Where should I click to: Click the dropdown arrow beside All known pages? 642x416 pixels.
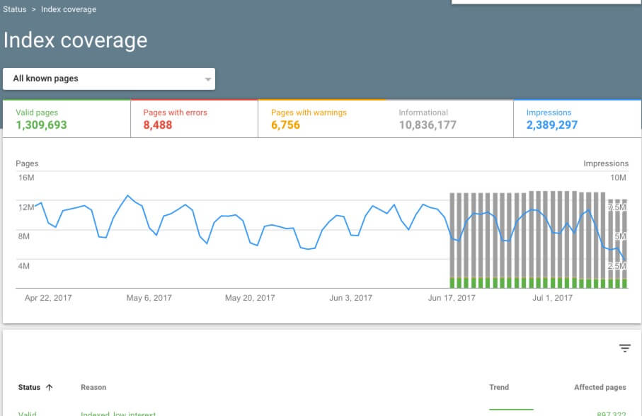[x=207, y=79]
